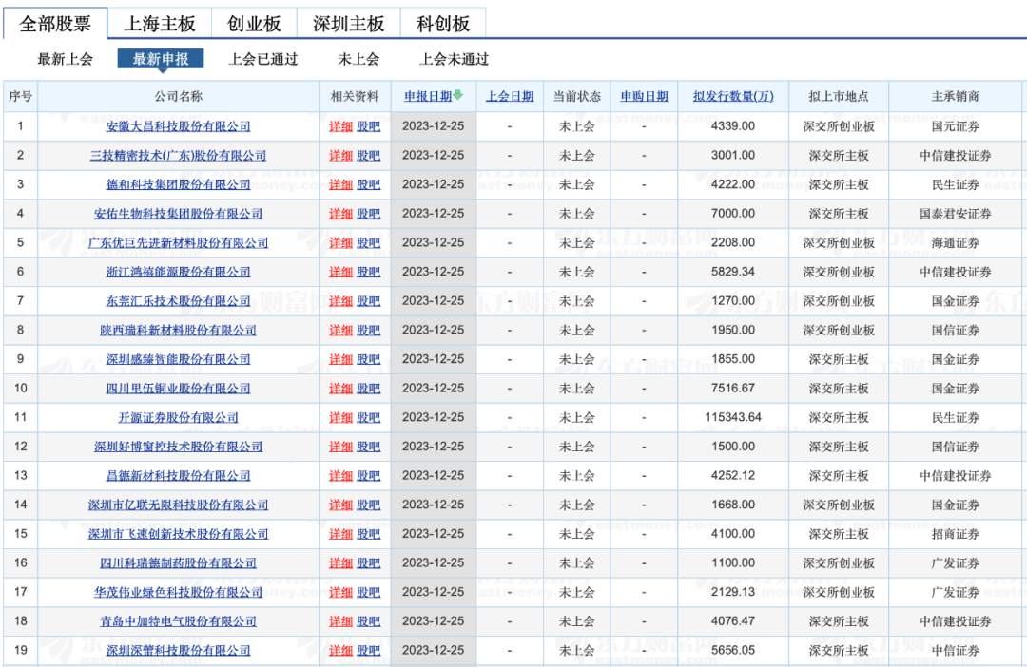Click 股吧 for 深圳感臻智能

[x=368, y=359]
